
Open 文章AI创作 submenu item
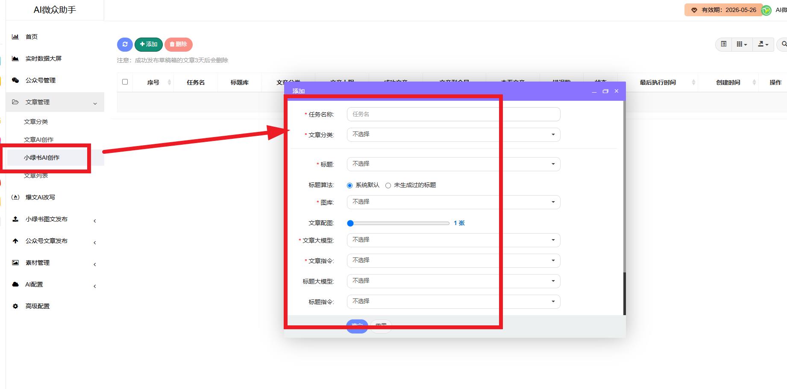point(39,140)
